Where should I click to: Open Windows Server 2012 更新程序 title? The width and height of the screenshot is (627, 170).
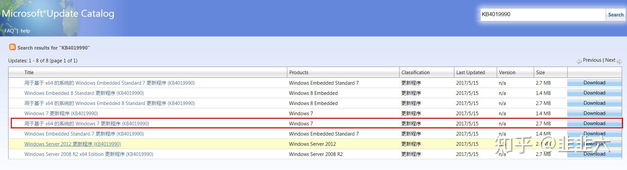[x=73, y=144]
